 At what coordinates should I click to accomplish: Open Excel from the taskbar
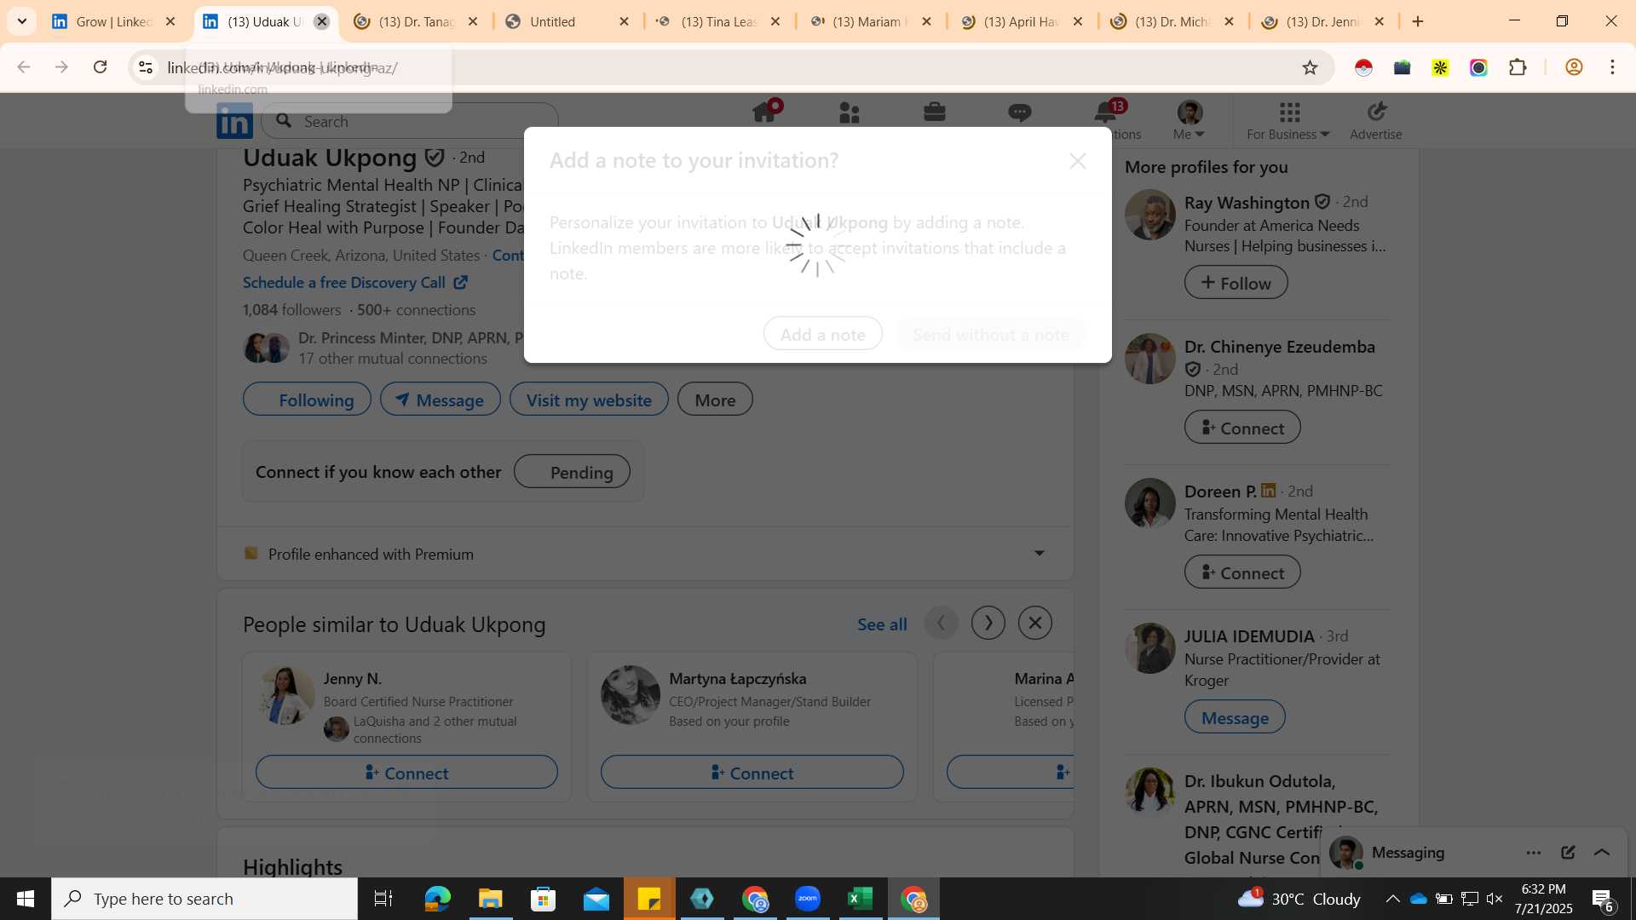point(861,899)
